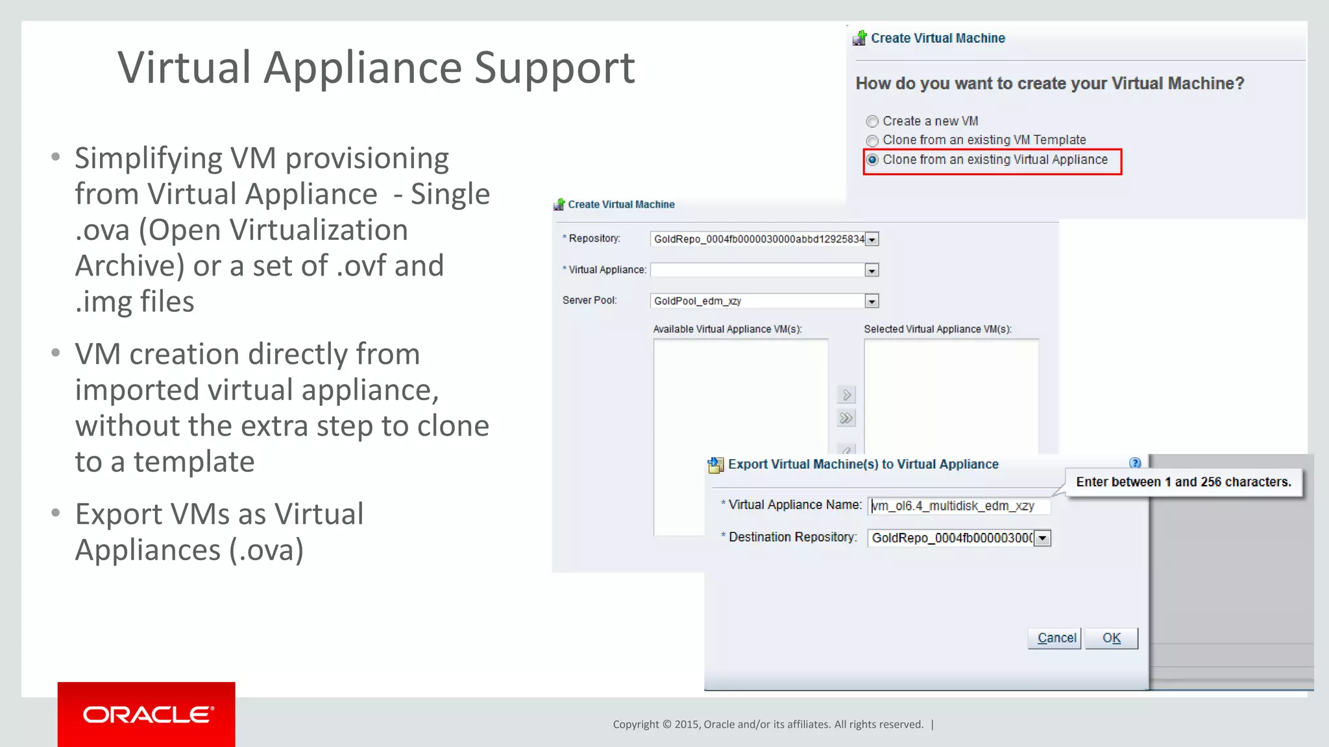The height and width of the screenshot is (747, 1329).
Task: Click the smaller Create Virtual Machine dialog icon
Action: click(559, 204)
